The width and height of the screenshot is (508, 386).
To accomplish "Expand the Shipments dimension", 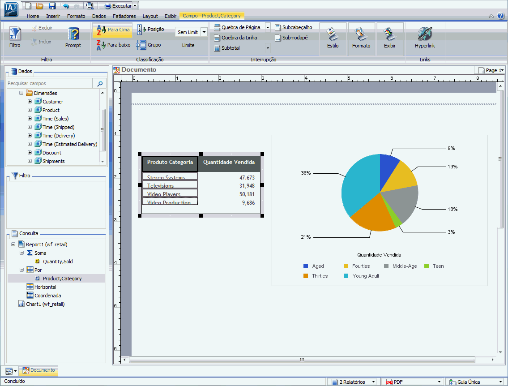I will (x=30, y=161).
